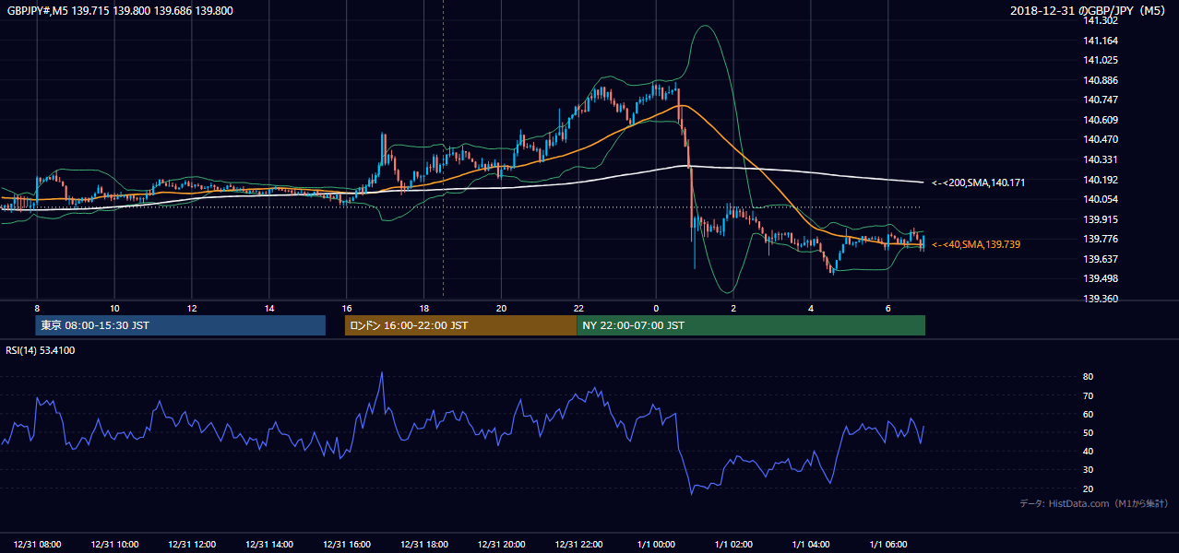Click price axis value 140.470
1179x553 pixels.
(1101, 139)
